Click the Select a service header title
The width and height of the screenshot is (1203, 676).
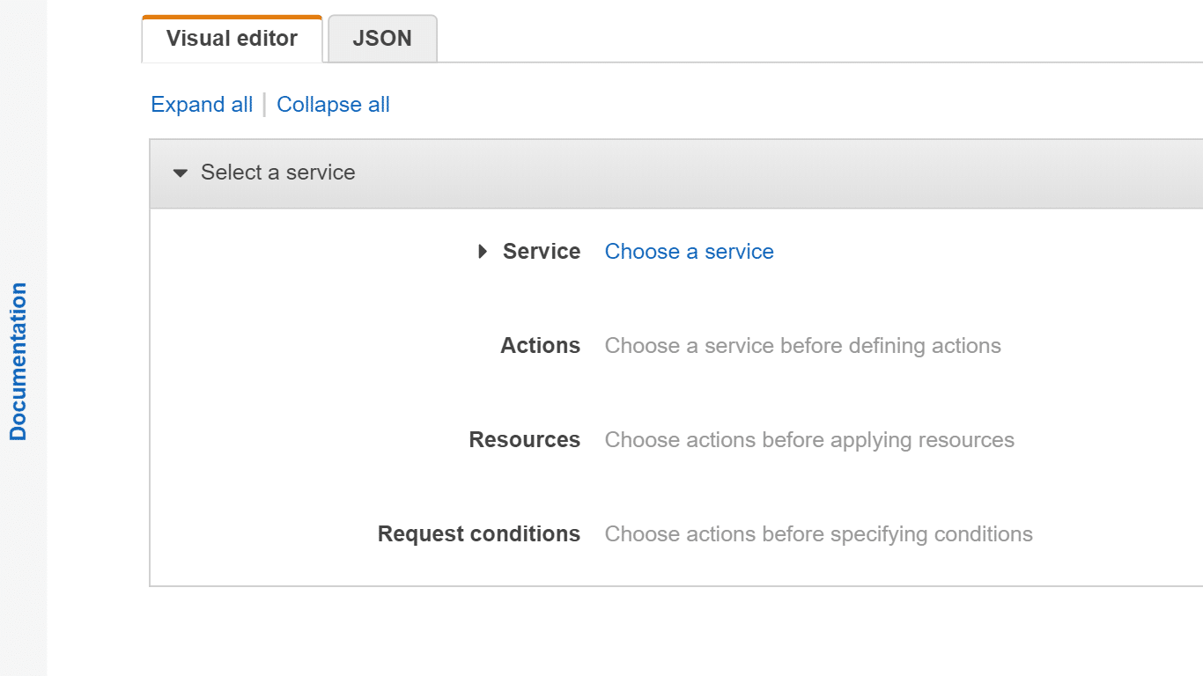click(x=277, y=173)
